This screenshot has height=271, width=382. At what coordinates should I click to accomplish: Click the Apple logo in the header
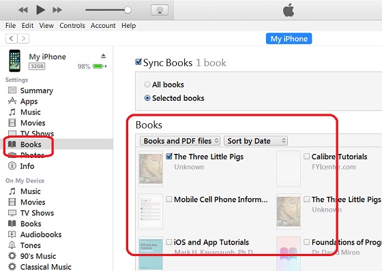click(289, 11)
